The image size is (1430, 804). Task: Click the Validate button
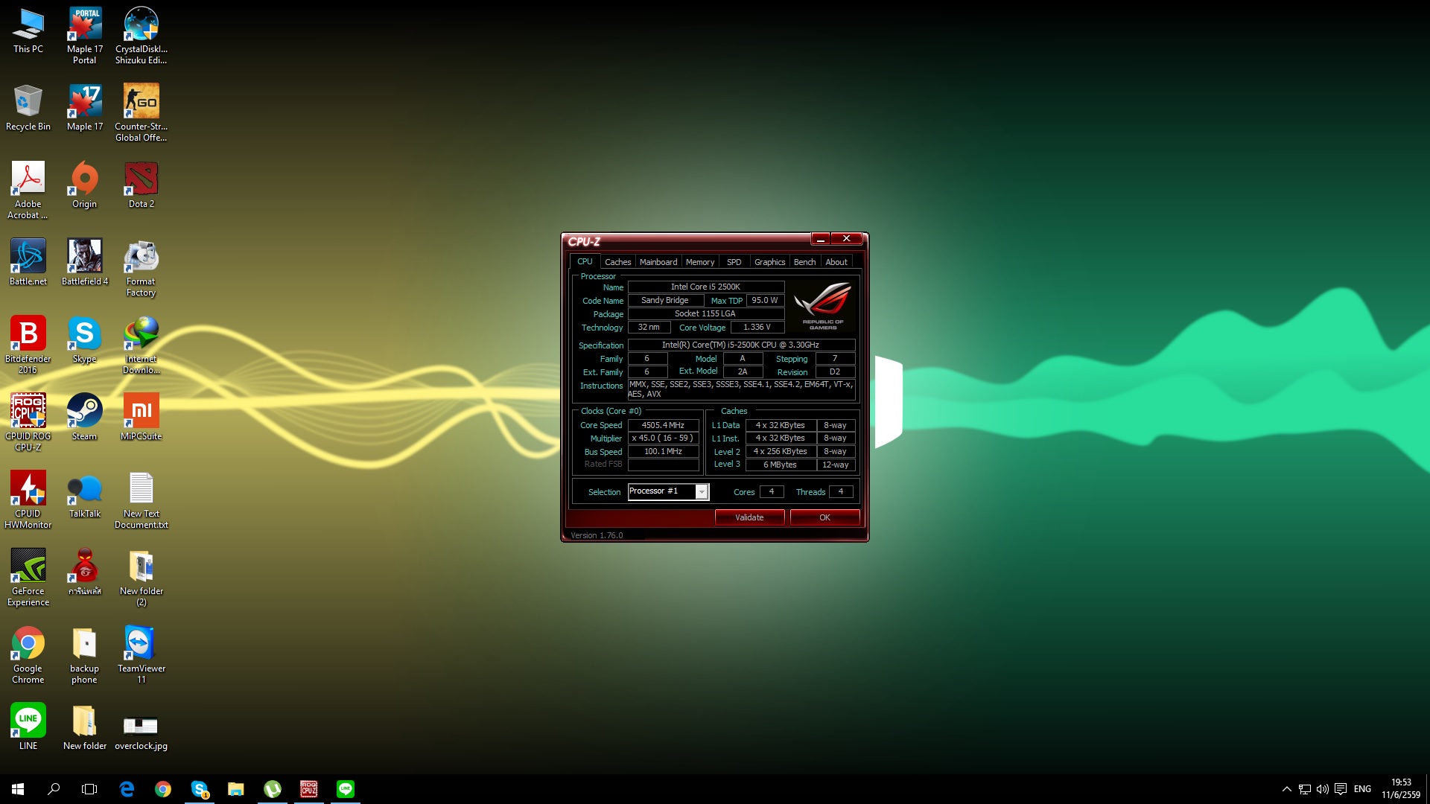749,517
